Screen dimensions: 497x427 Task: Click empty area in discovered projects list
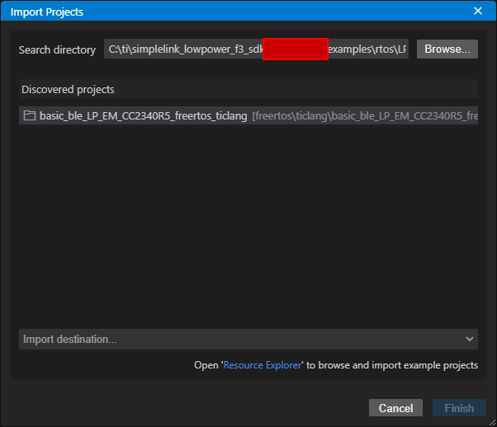point(248,223)
